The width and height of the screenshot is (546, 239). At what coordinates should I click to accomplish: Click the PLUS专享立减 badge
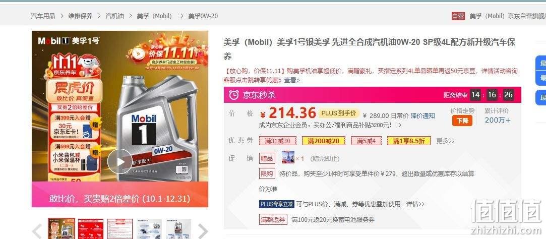(277, 204)
